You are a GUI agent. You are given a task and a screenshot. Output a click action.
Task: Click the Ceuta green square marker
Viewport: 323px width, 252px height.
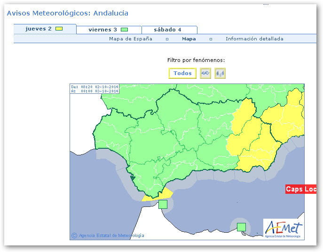coord(163,204)
